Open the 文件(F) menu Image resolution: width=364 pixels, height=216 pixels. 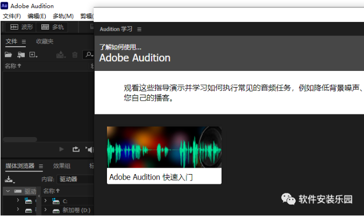coord(12,16)
